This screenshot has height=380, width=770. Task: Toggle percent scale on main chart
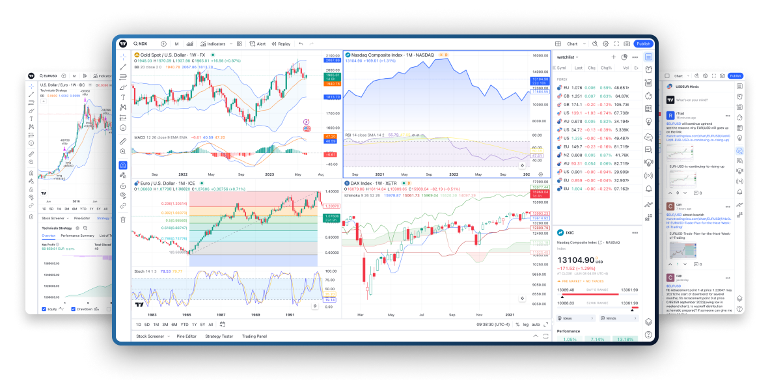517,325
